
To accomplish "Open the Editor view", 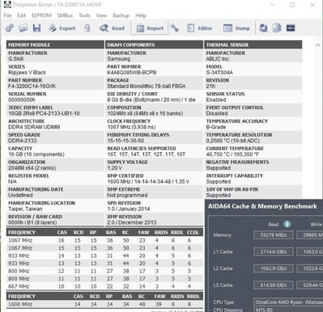I will pos(200,28).
